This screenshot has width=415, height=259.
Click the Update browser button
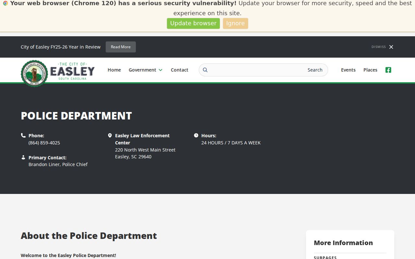(x=193, y=23)
